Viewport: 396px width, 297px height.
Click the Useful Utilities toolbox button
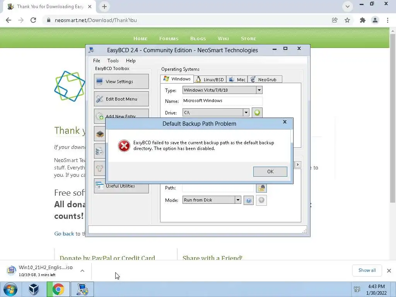coord(121,186)
